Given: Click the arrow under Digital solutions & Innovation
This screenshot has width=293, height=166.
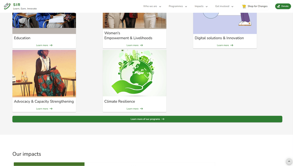Looking at the screenshot, I should pyautogui.click(x=232, y=45).
